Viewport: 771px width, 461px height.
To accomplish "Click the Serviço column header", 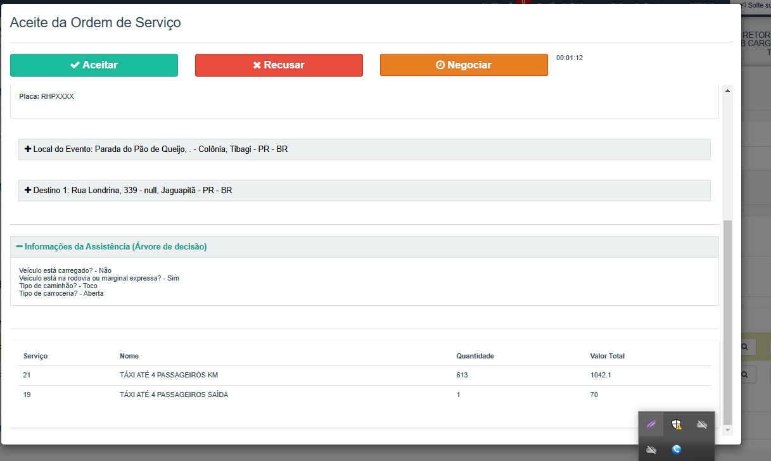I will pos(35,356).
